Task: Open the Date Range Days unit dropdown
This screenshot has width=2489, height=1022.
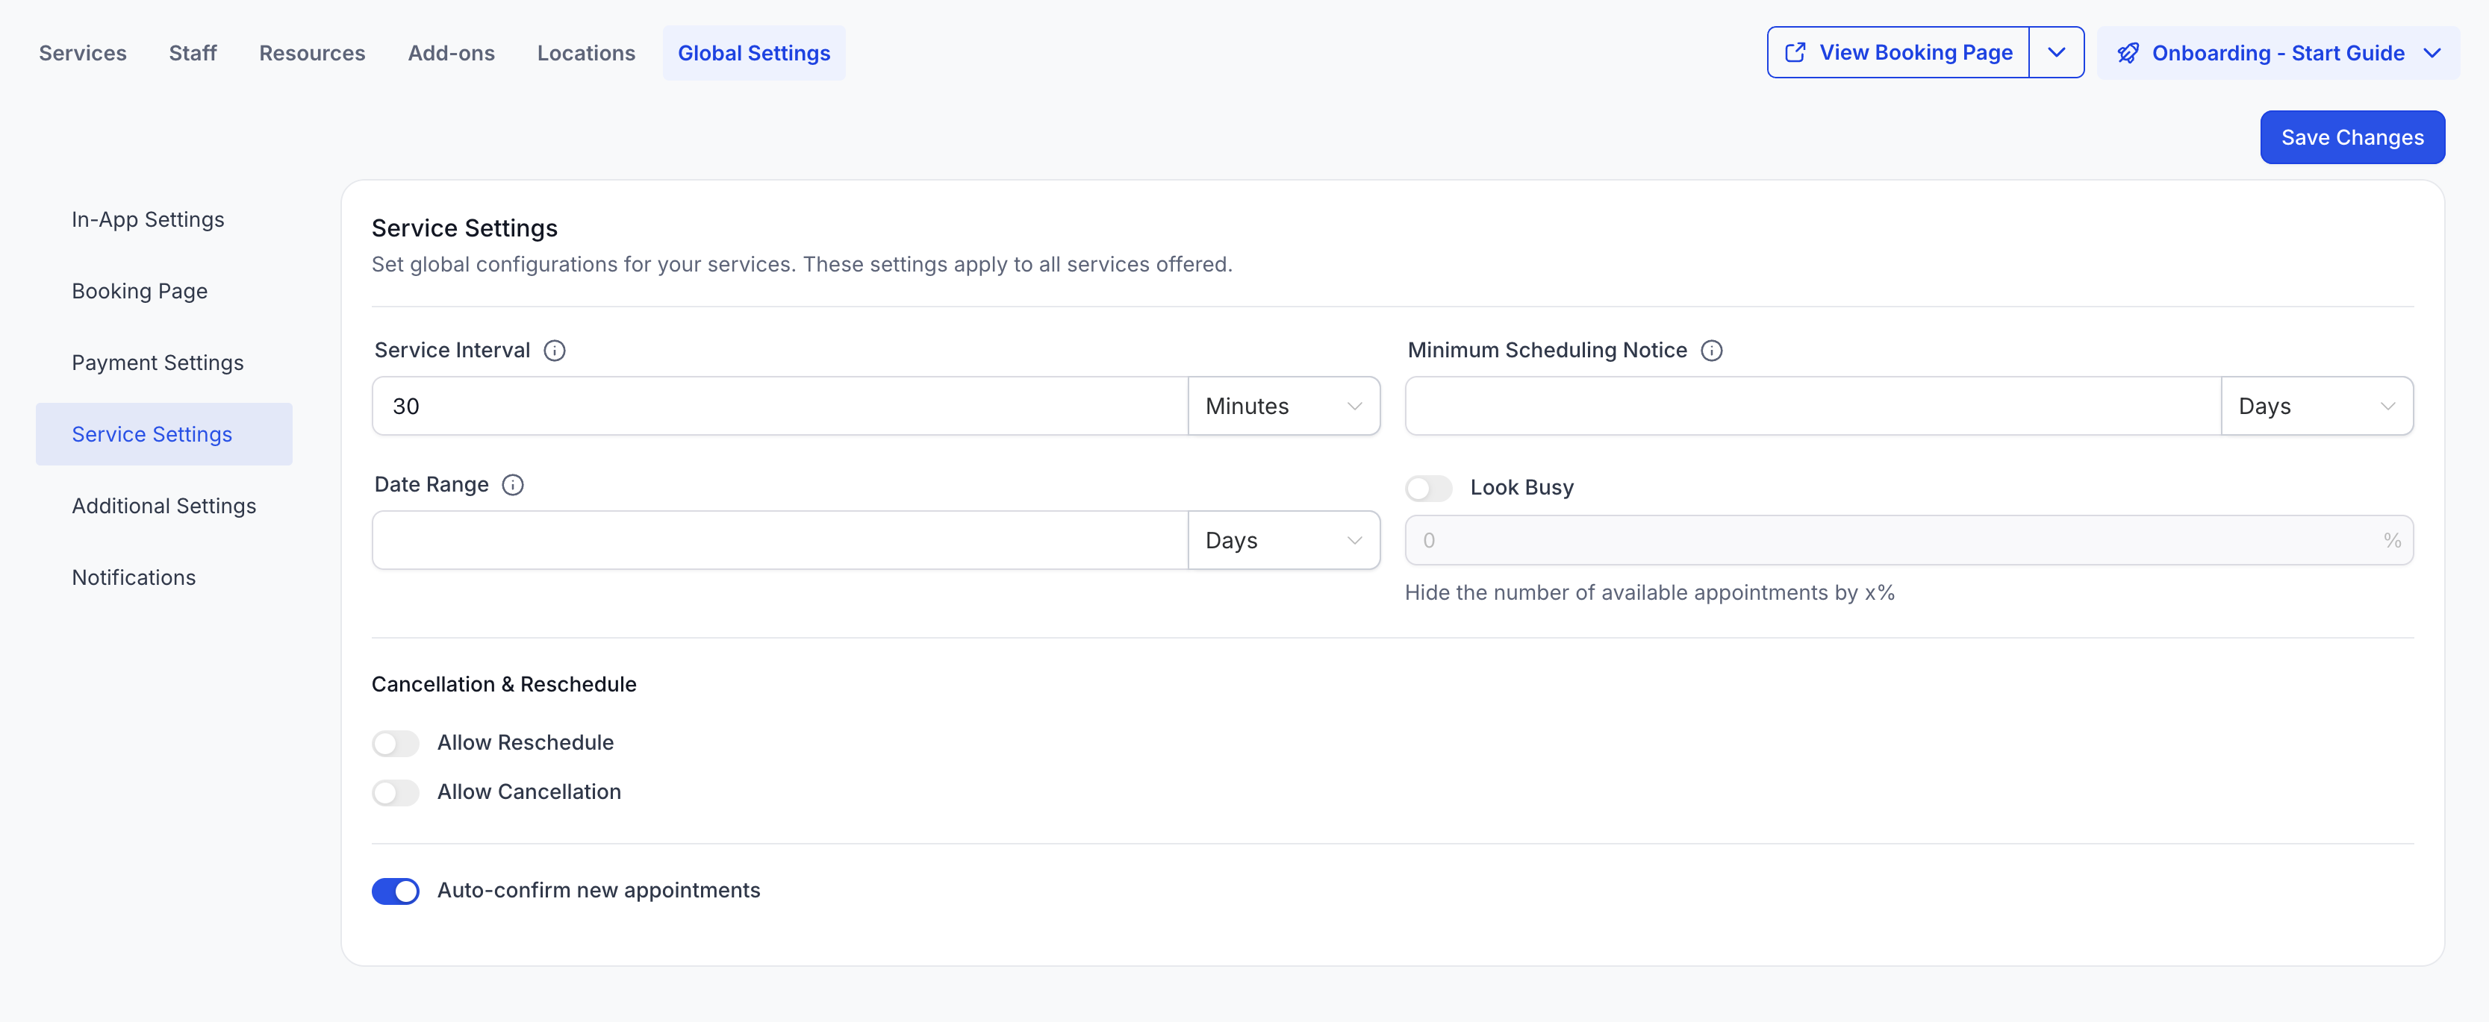Action: (1283, 540)
